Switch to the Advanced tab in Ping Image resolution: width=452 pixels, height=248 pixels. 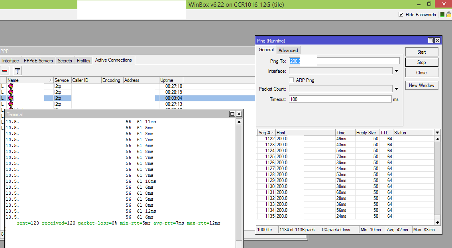(288, 50)
